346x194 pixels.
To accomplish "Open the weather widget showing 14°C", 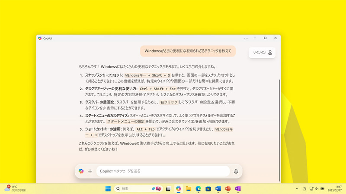I will pyautogui.click(x=16, y=188).
